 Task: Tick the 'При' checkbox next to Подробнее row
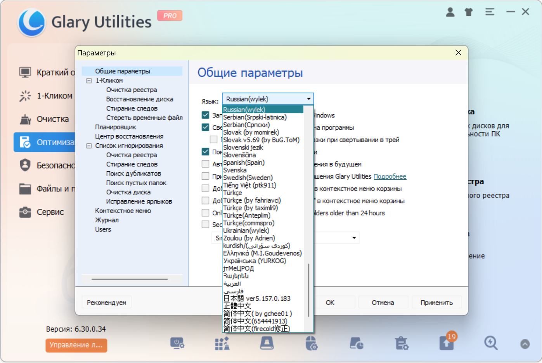point(206,176)
